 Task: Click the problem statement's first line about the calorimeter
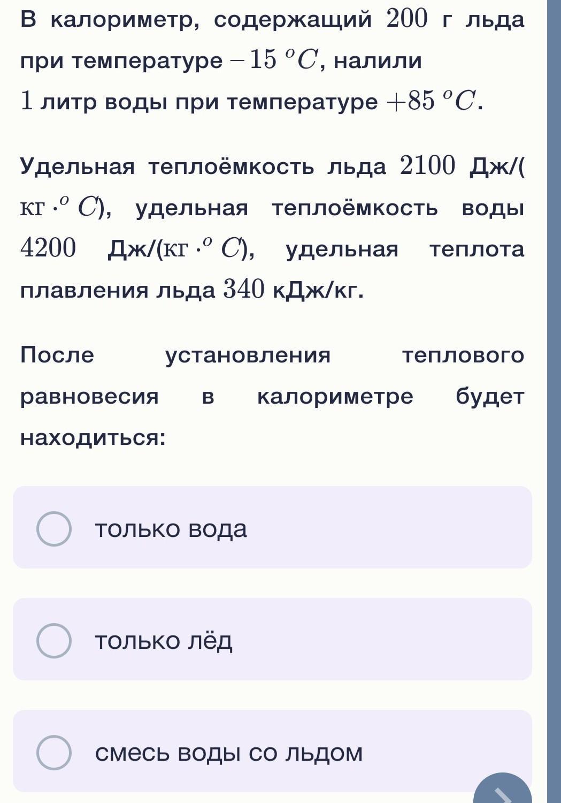(x=272, y=20)
